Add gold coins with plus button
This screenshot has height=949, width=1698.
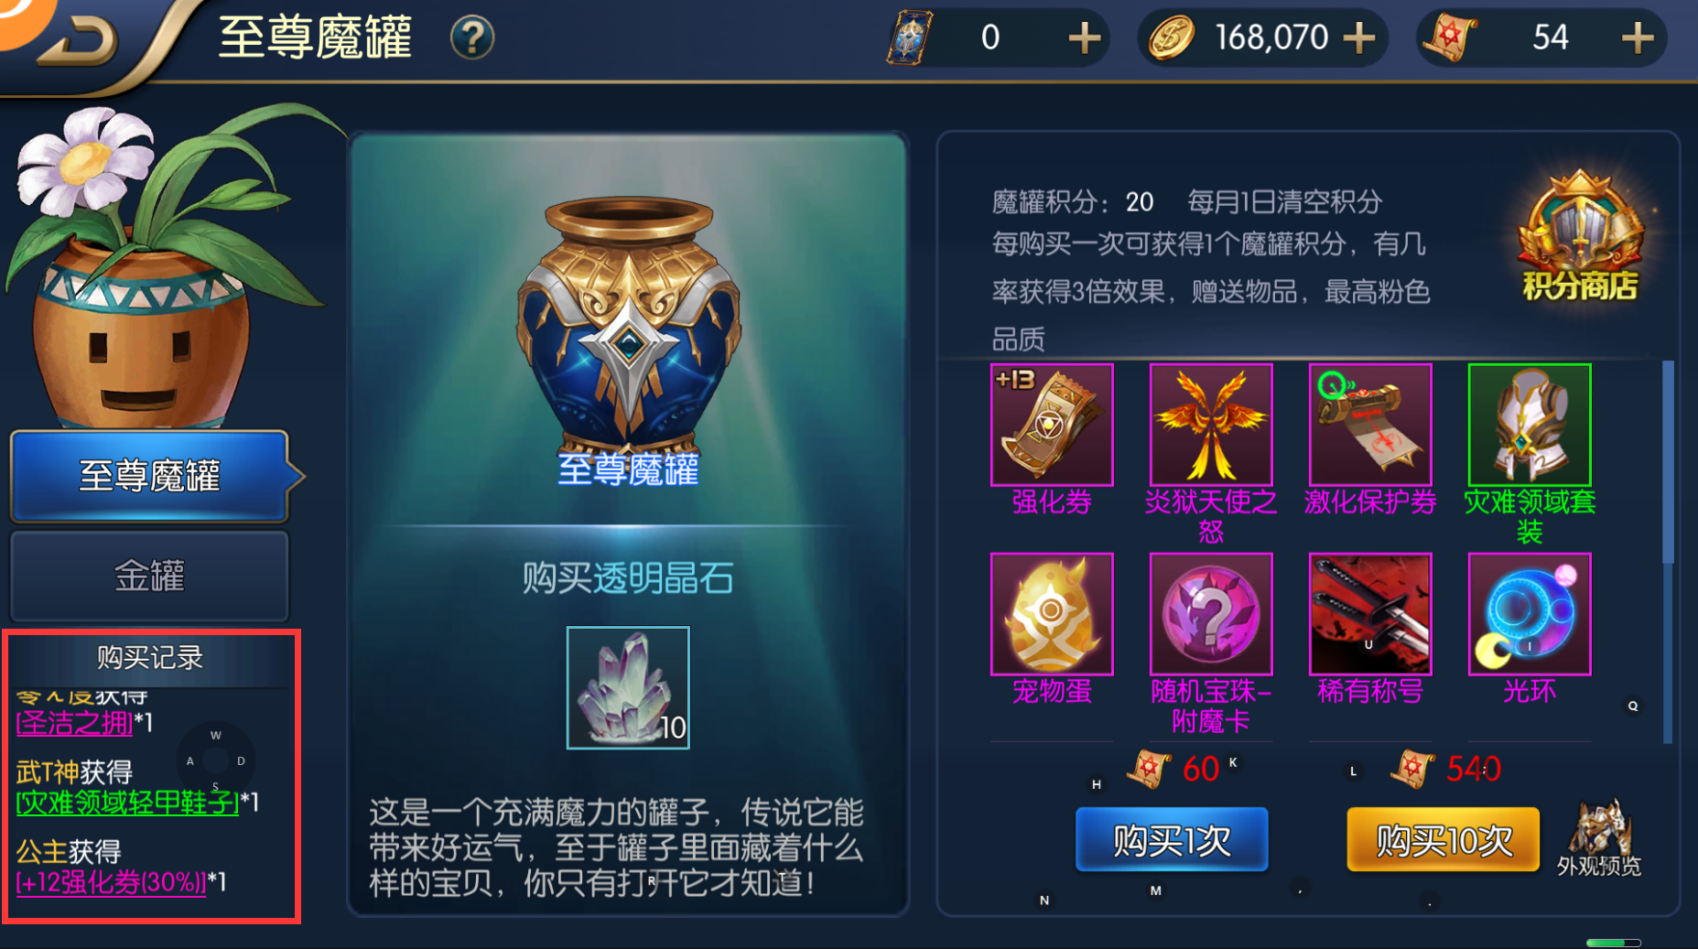click(1359, 38)
